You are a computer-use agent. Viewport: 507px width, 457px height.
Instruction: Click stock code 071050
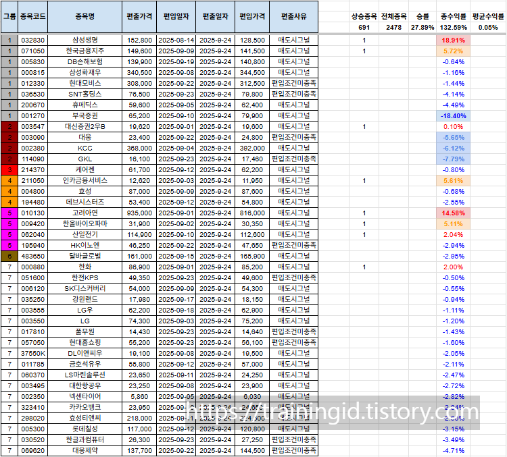tap(32, 51)
